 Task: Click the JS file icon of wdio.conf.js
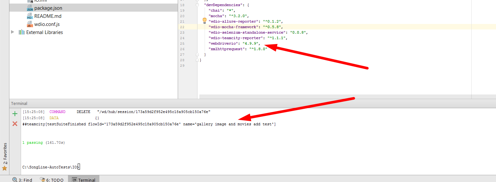point(30,24)
